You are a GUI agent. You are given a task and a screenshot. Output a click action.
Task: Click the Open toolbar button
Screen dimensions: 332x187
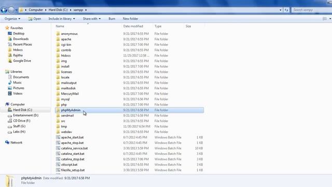[35, 19]
